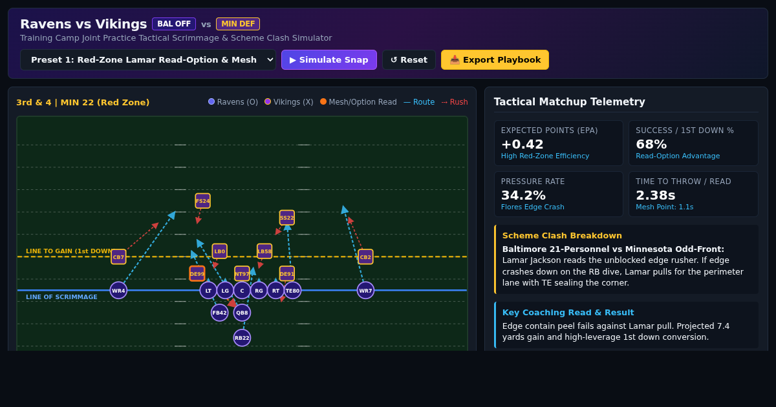Viewport: 776px width, 407px height.
Task: Click the Reset button
Action: click(x=409, y=60)
